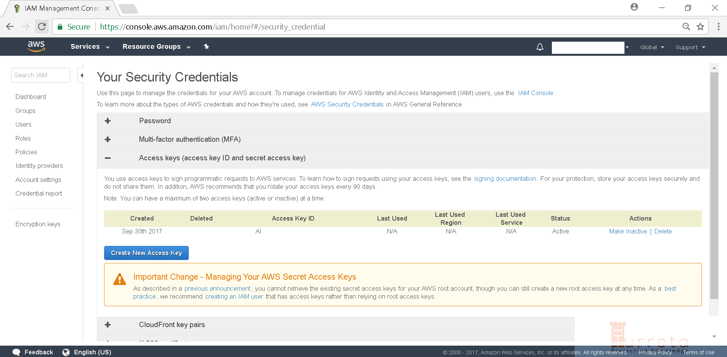The width and height of the screenshot is (727, 357).
Task: Click the Access Key ID column header
Action: (x=293, y=218)
